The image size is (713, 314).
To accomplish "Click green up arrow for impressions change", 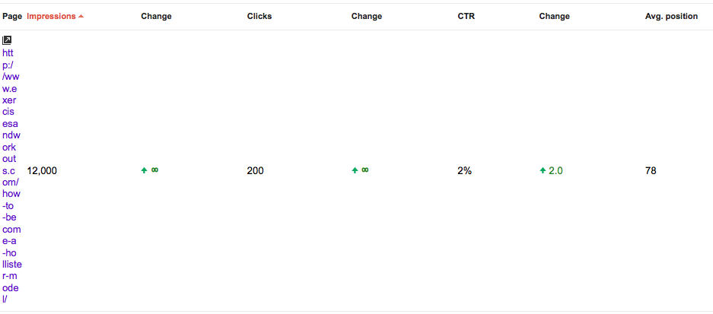I will (144, 170).
